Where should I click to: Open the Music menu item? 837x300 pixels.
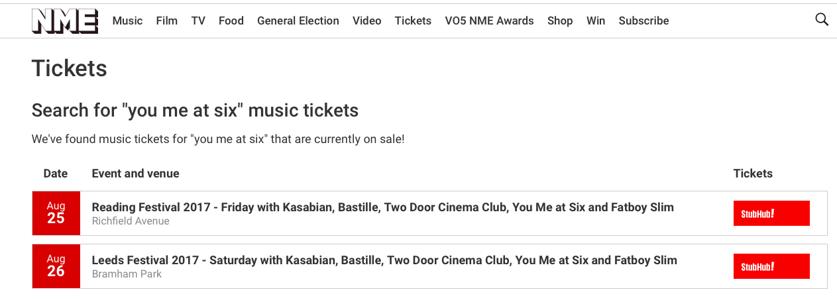point(127,21)
